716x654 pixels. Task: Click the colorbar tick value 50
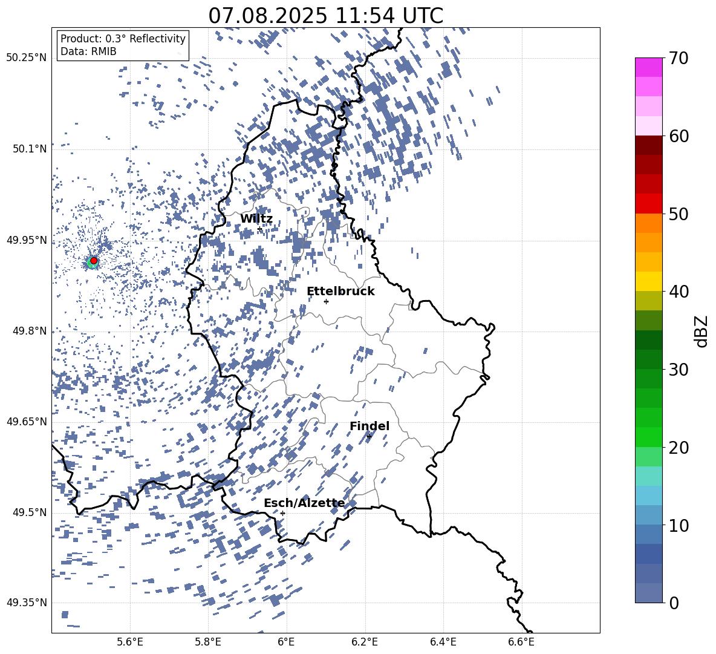pos(679,214)
